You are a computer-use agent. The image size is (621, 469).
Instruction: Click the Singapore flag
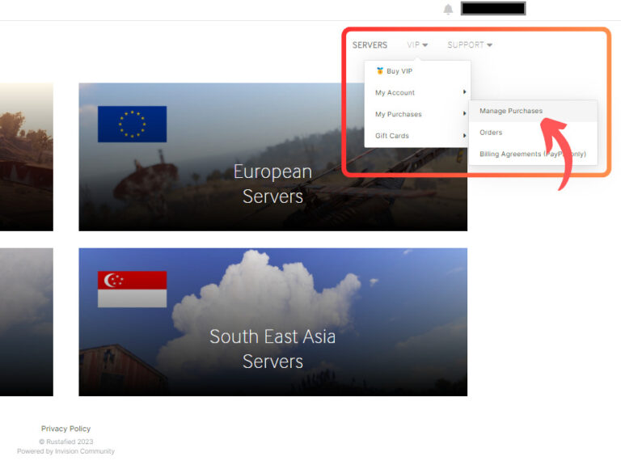coord(132,289)
